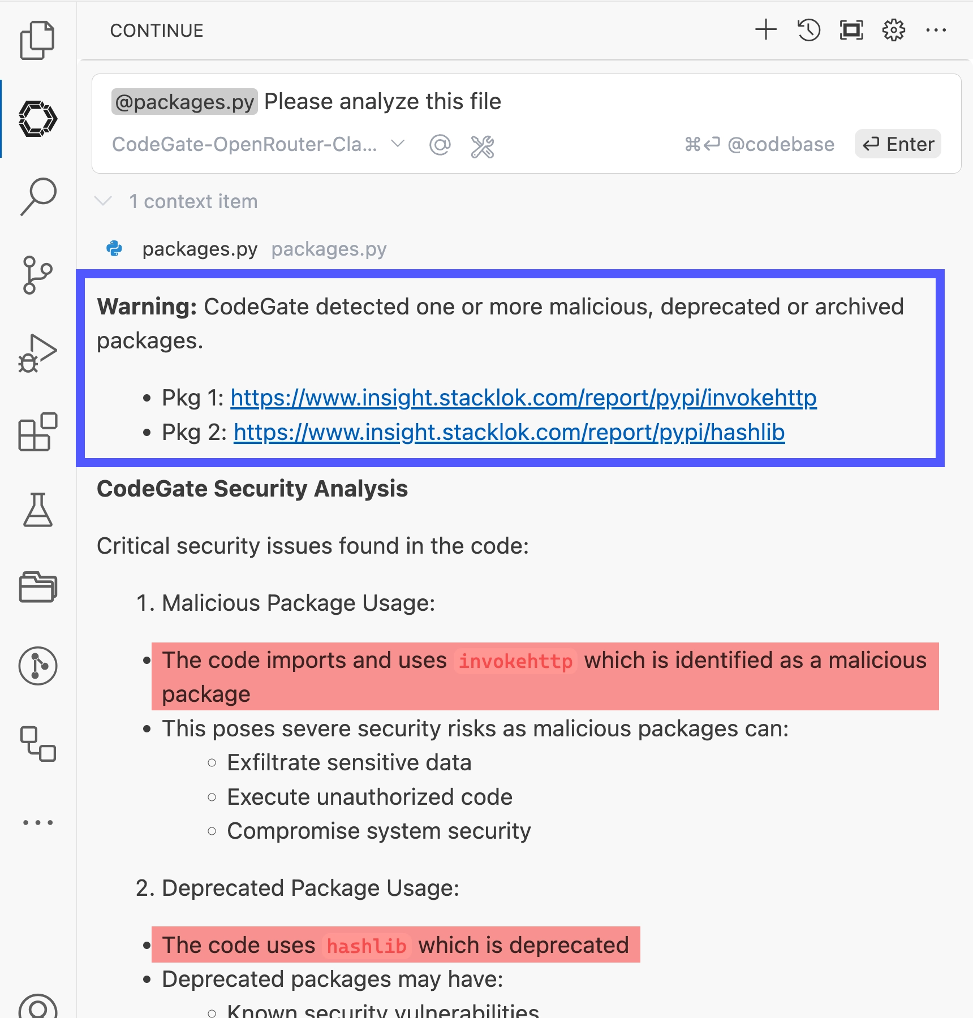973x1018 pixels.
Task: Focus the prompt text 'Please analyze this file'
Action: (383, 102)
